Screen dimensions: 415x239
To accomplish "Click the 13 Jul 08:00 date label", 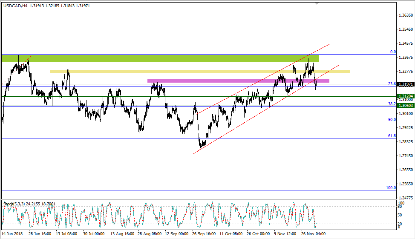I will point(66,234).
